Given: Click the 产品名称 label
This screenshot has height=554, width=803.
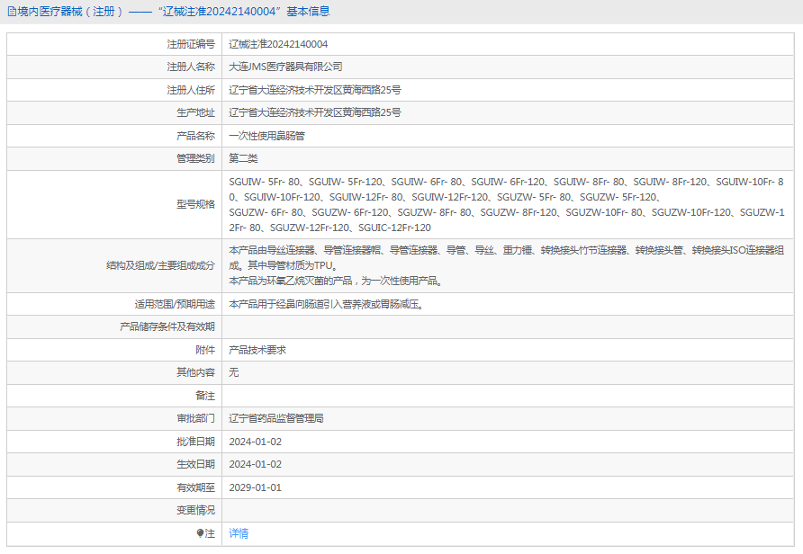Looking at the screenshot, I should [195, 136].
